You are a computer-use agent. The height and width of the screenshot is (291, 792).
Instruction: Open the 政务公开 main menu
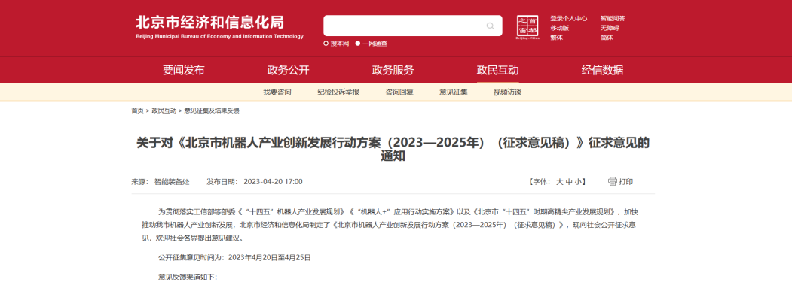coord(288,70)
